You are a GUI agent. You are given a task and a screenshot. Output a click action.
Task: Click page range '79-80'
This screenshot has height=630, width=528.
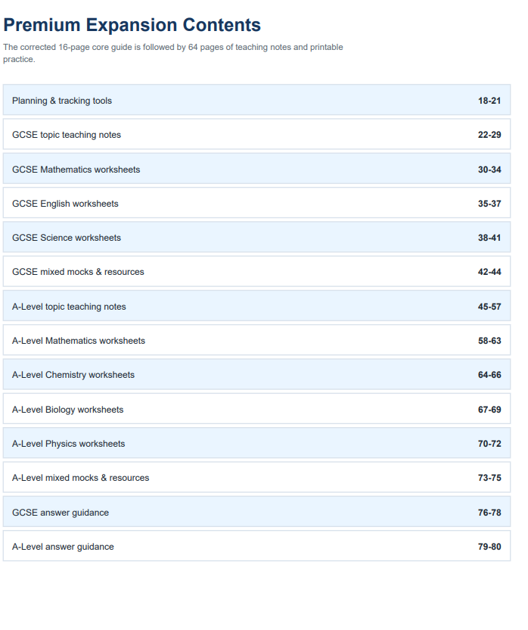coord(489,547)
